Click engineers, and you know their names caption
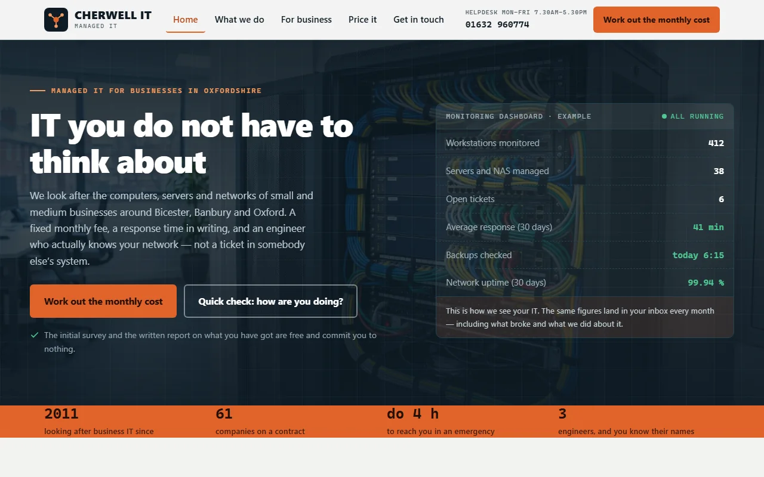 (626, 431)
